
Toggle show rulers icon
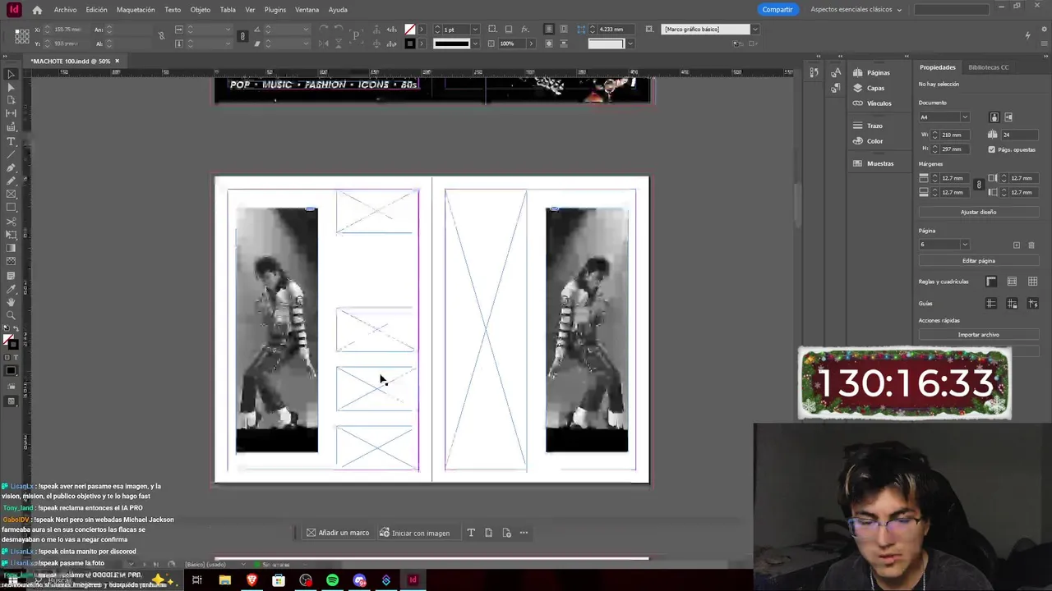[x=991, y=282]
